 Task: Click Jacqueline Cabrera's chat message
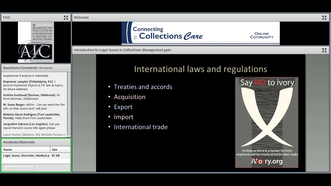tap(31, 126)
